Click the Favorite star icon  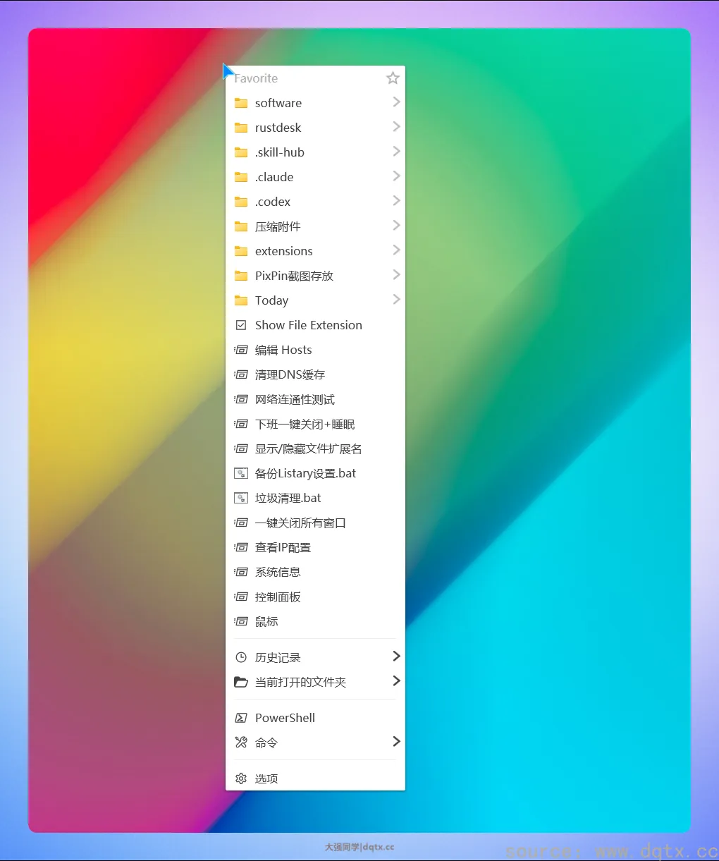pyautogui.click(x=393, y=78)
